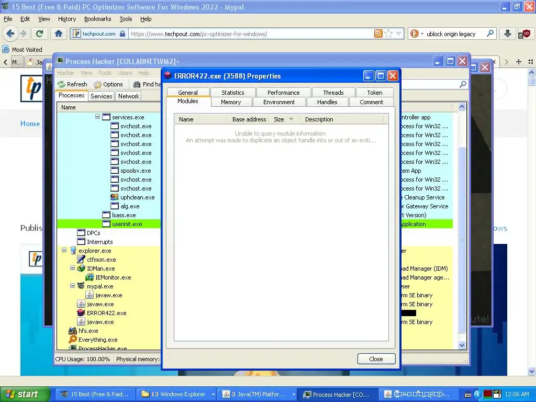The height and width of the screenshot is (402, 536).
Task: Open address bar history dropdown arrow
Action: click(398, 33)
